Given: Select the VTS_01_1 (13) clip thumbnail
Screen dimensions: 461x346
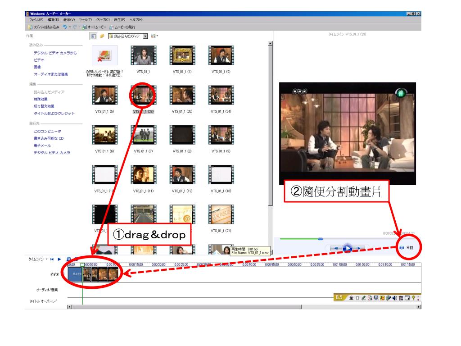Looking at the screenshot, I should pos(221,174).
